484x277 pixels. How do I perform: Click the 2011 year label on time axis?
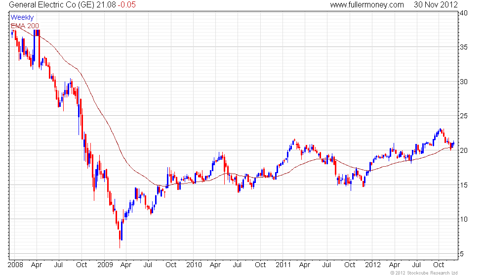pyautogui.click(x=283, y=265)
